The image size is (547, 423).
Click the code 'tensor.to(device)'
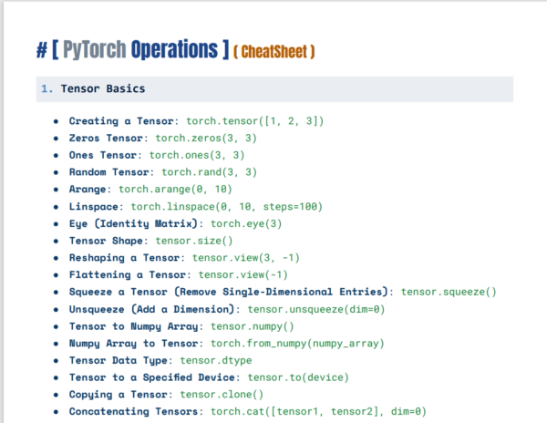click(298, 377)
